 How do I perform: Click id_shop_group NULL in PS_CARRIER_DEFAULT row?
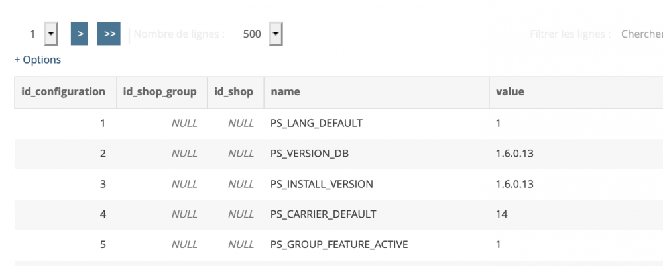point(184,214)
